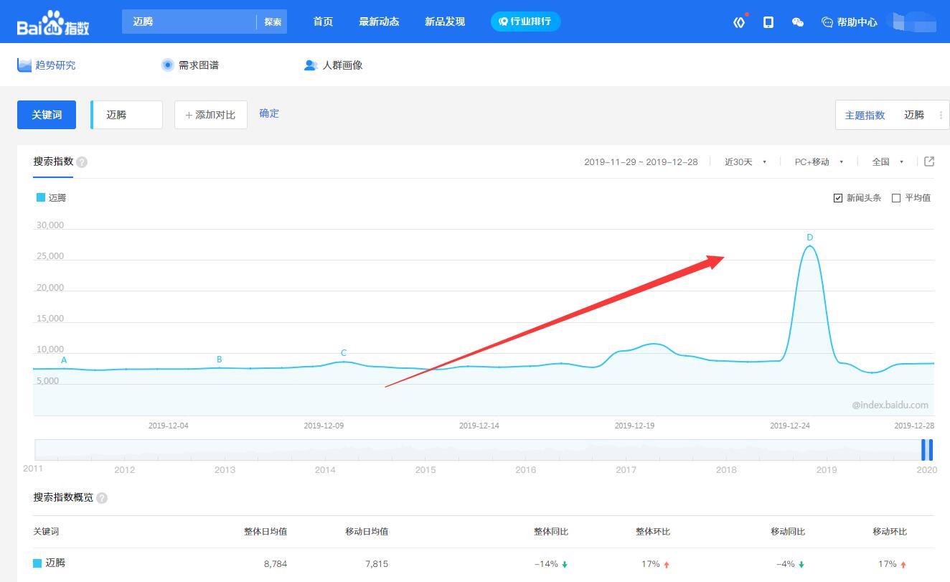950x582 pixels.
Task: Click the blue square in the 迈腾 table row
Action: pos(37,563)
